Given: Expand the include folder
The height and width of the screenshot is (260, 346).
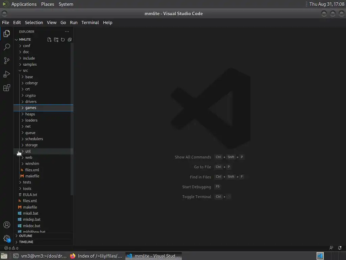Looking at the screenshot, I should (43, 58).
